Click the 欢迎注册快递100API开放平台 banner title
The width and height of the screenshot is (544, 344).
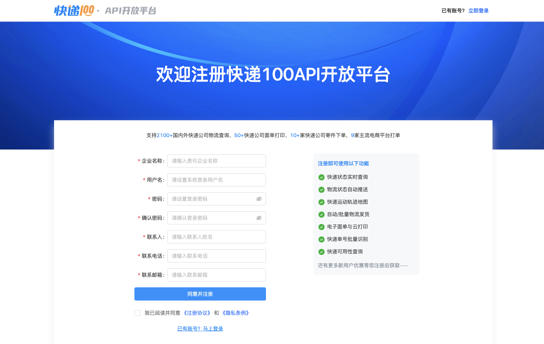[x=273, y=75]
